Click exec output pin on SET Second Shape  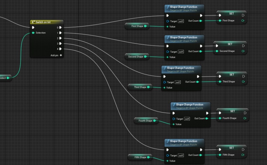click(x=243, y=46)
